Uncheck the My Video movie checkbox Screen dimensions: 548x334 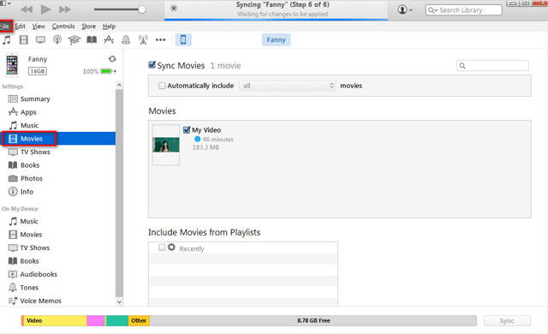187,130
